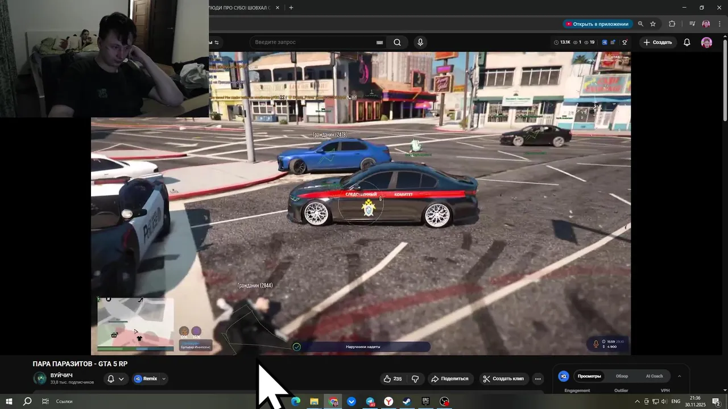The width and height of the screenshot is (728, 409).
Task: Toggle channel notification bell for ВУЙЧИЧ
Action: coord(111,379)
